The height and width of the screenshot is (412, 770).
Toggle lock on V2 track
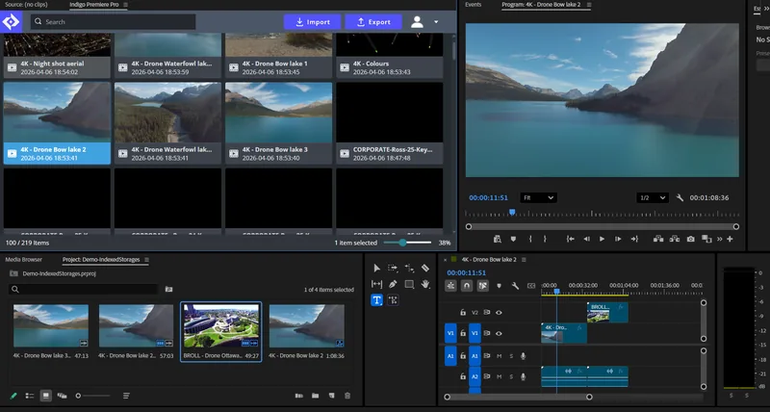(463, 312)
